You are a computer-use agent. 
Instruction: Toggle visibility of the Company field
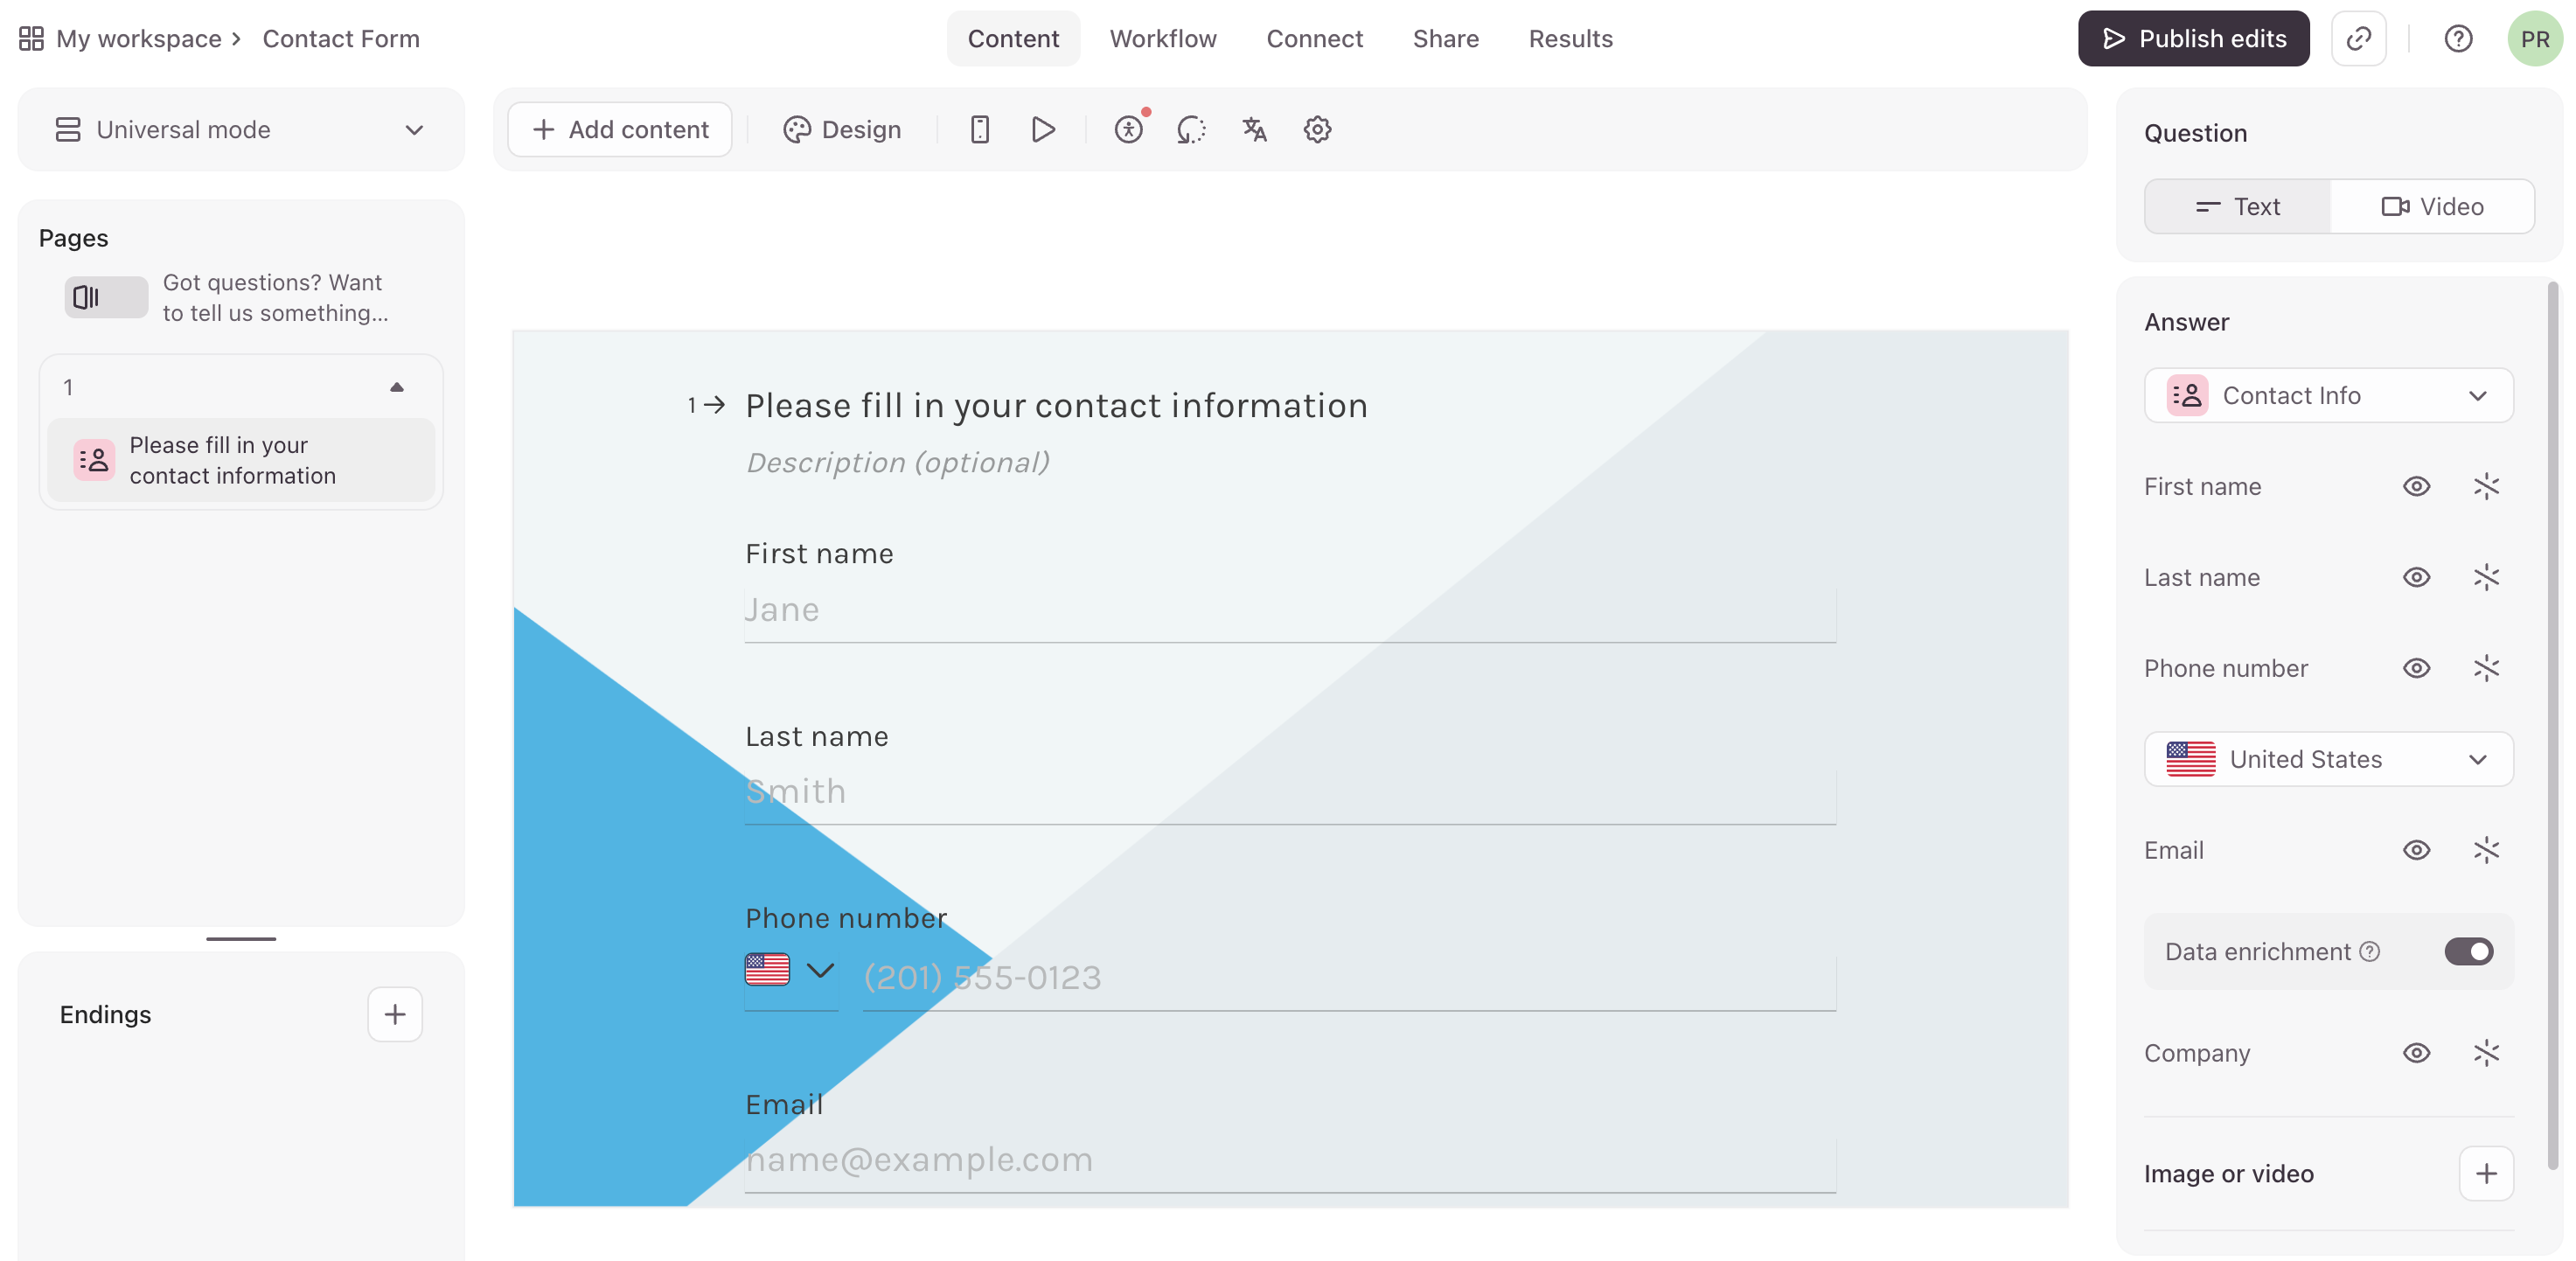click(x=2415, y=1053)
